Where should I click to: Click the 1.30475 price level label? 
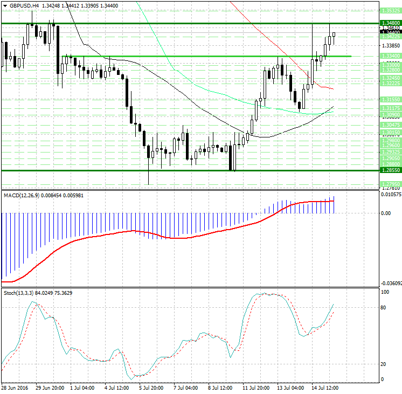[x=391, y=125]
